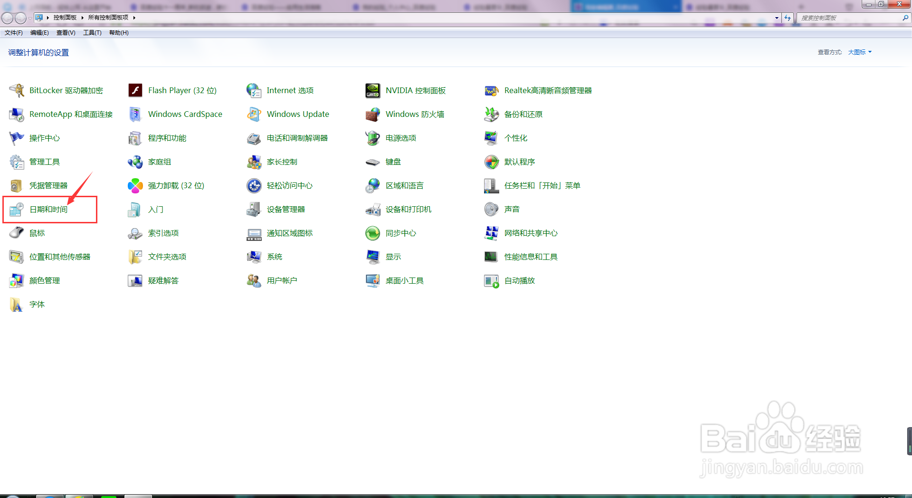912x498 pixels.
Task: Open the 文件(F) menu
Action: pyautogui.click(x=14, y=33)
